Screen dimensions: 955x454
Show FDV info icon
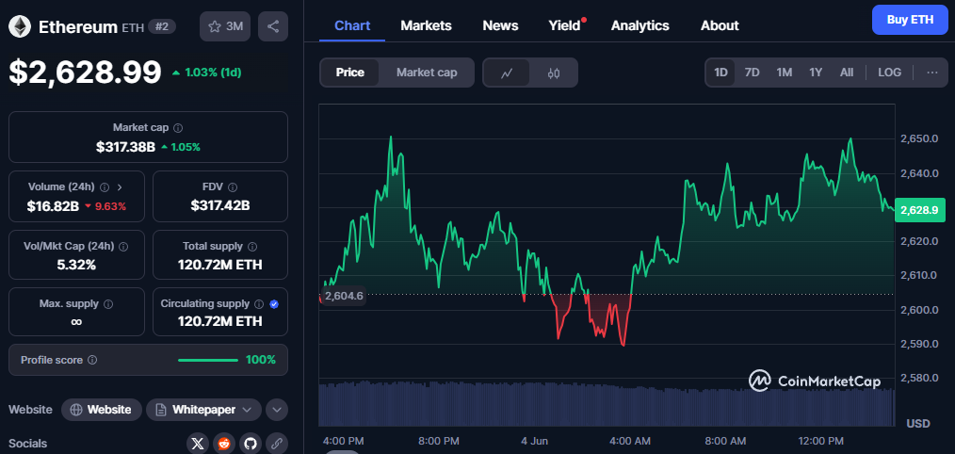[233, 187]
